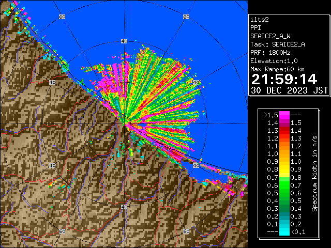Click the '>1.5' legend label
This screenshot has width=331, height=248.
coord(271,115)
